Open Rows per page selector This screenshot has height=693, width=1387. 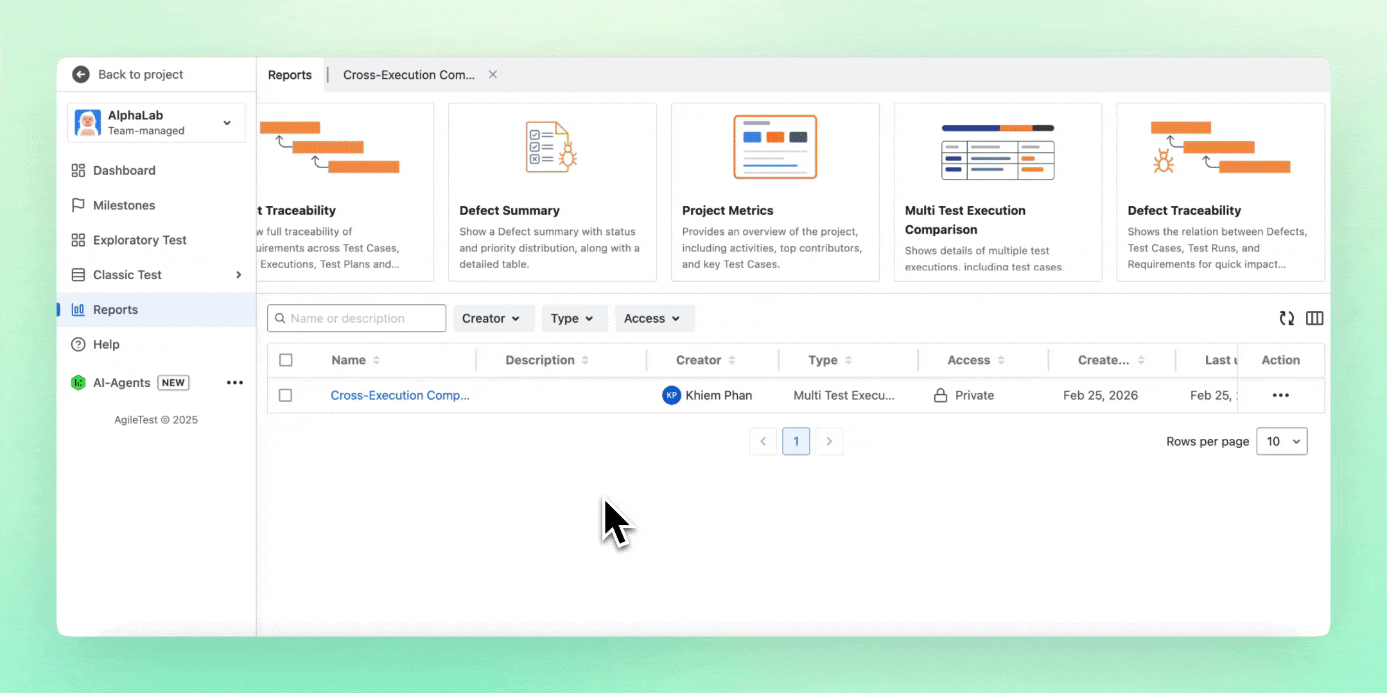(1282, 441)
